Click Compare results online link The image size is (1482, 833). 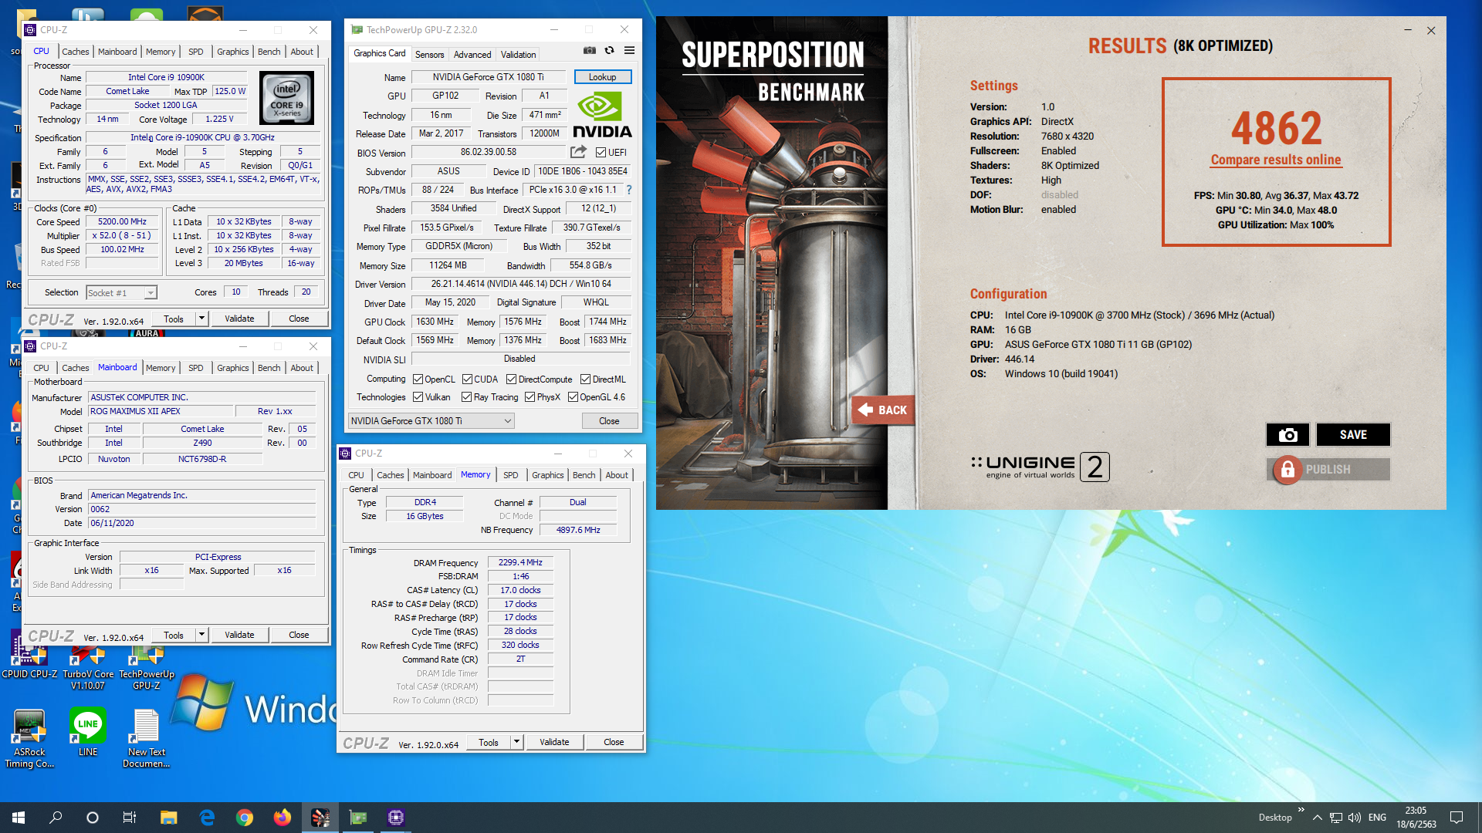(1276, 160)
